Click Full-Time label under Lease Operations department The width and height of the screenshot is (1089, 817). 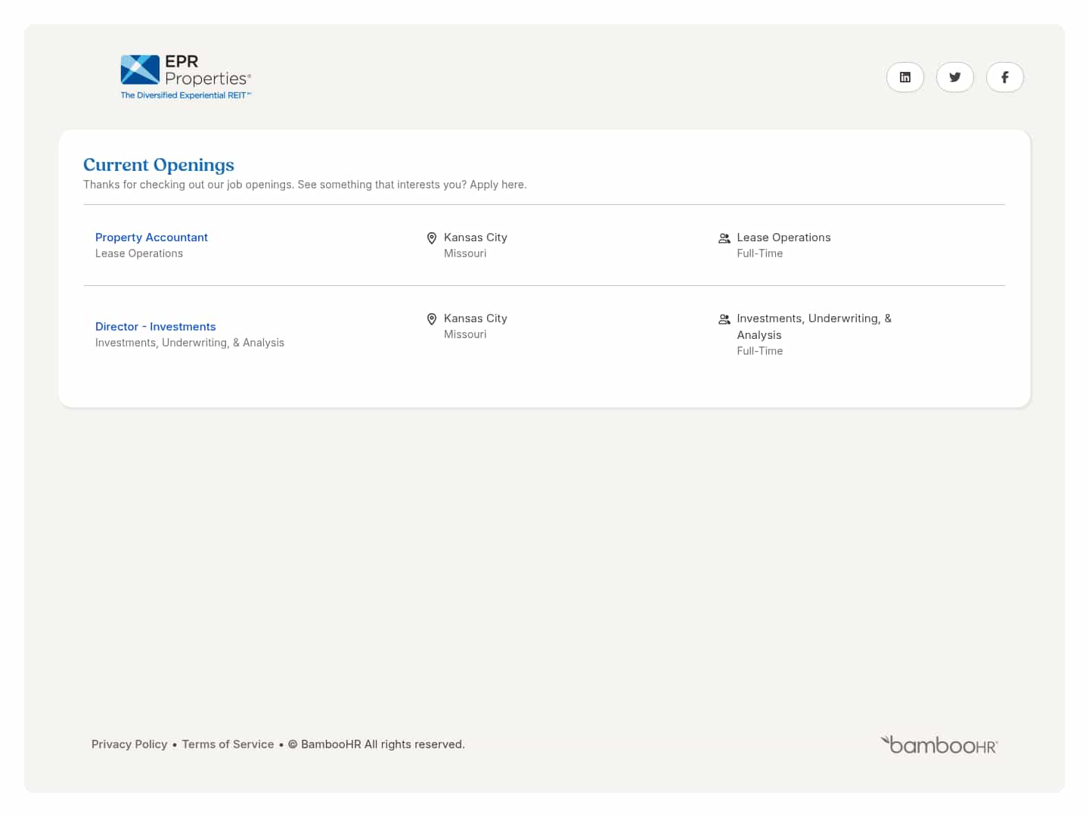pos(759,253)
